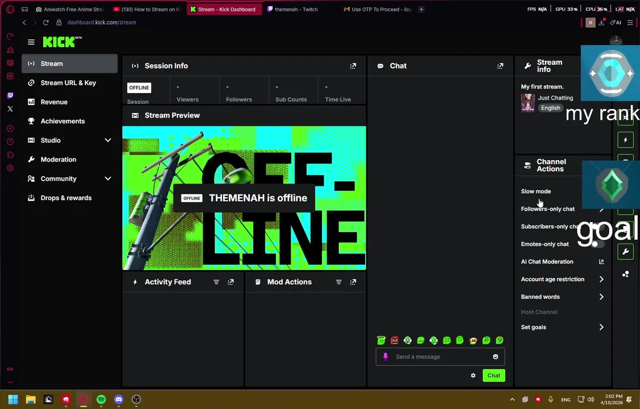Open OBS Studio from taskbar

click(x=137, y=400)
